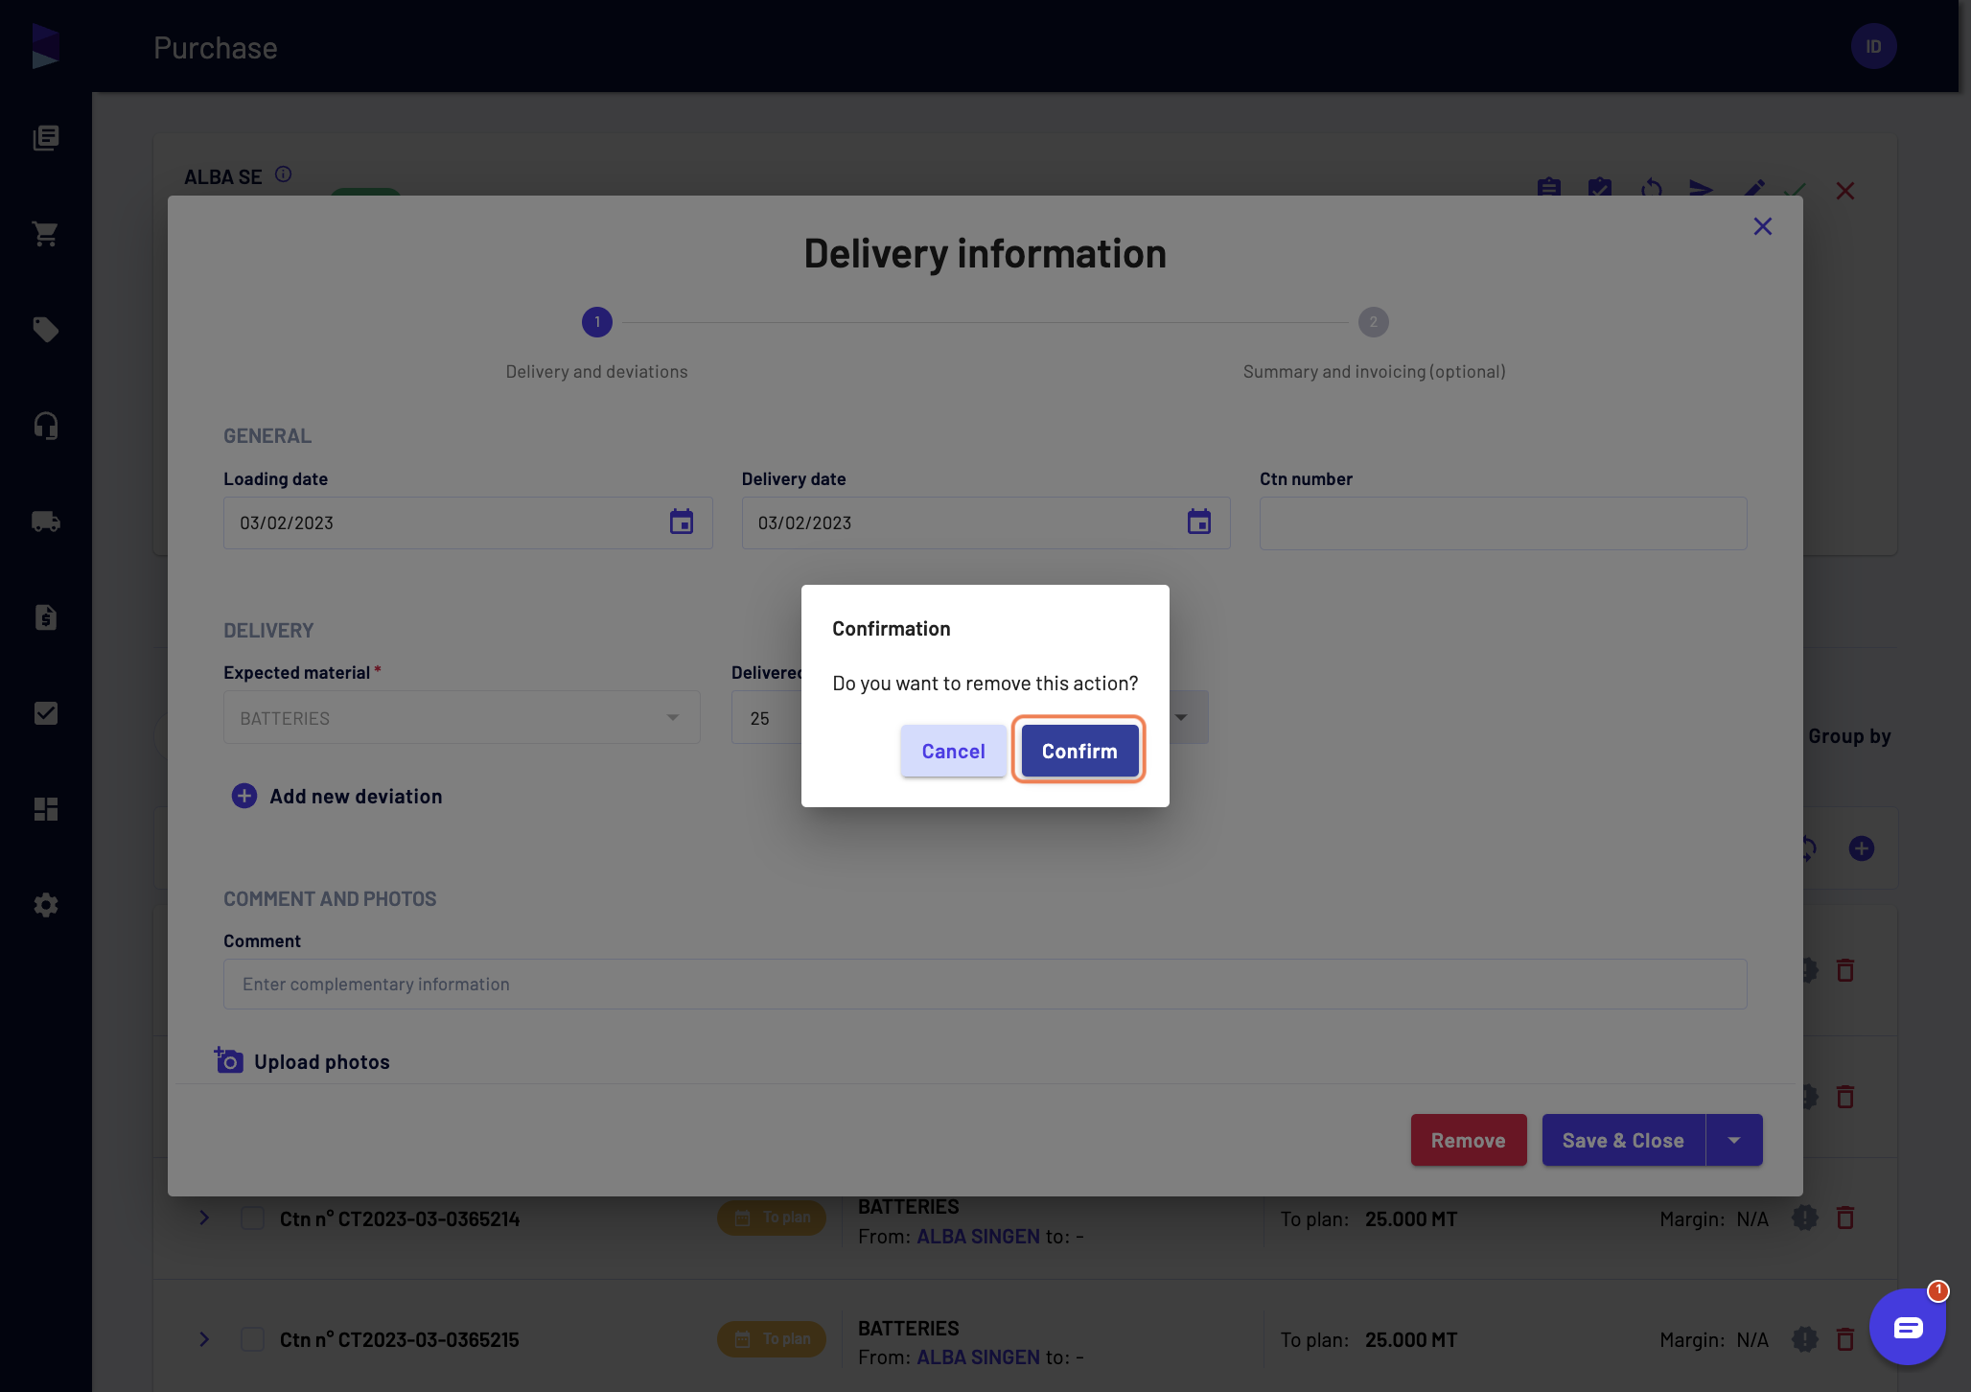This screenshot has width=1971, height=1392.
Task: Open the shopping cart sidebar icon
Action: [45, 234]
